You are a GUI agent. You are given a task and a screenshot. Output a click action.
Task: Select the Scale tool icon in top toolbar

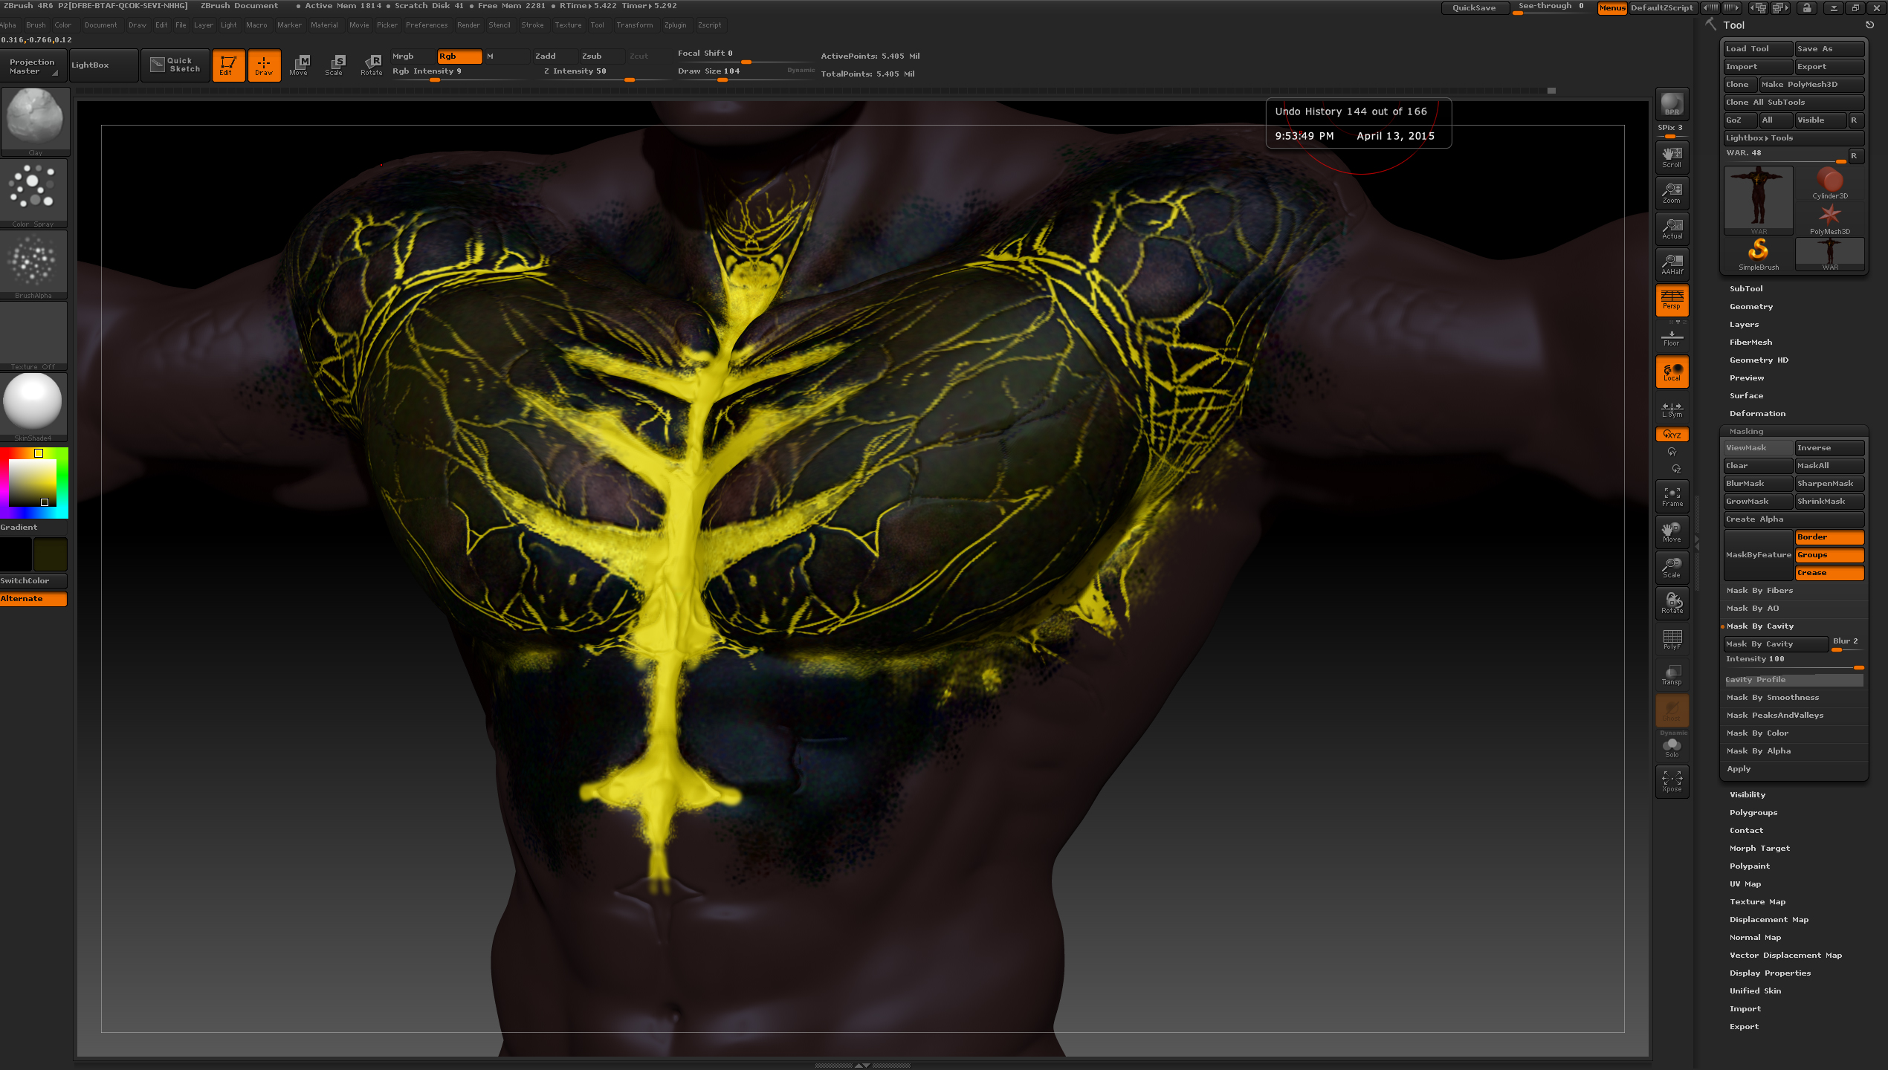click(x=334, y=65)
